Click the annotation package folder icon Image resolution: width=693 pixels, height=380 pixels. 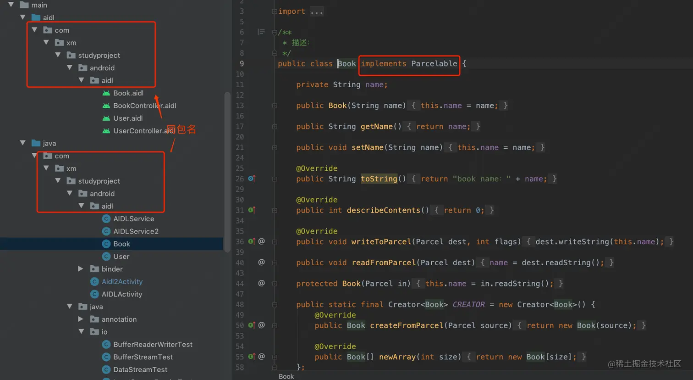point(95,319)
